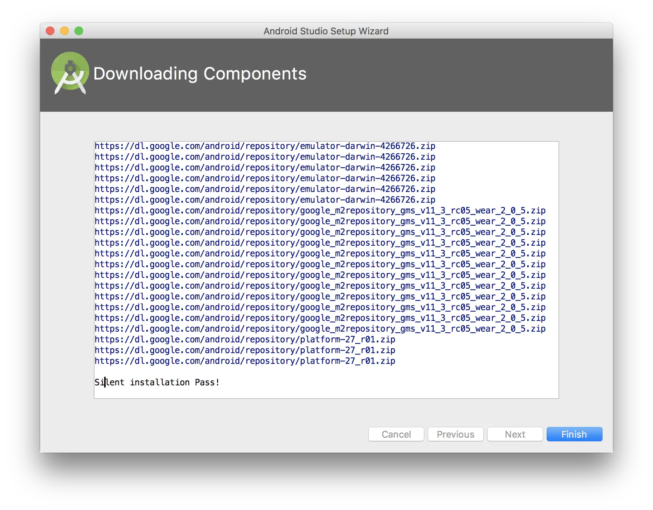
Task: Minimize the window with the yellow button
Action: [x=64, y=31]
